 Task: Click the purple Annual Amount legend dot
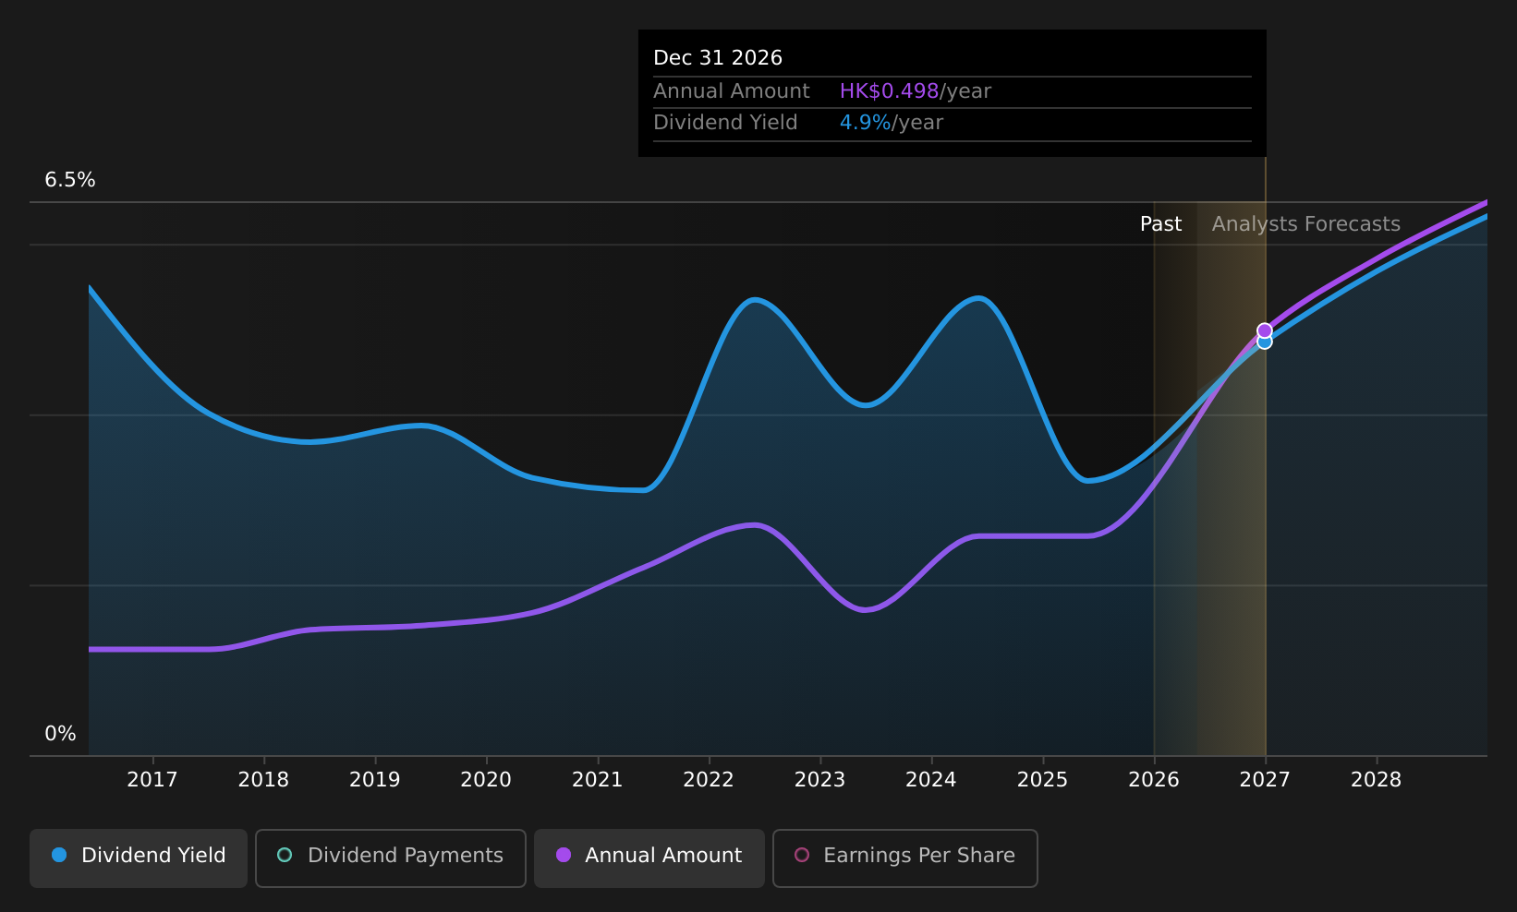tap(564, 855)
